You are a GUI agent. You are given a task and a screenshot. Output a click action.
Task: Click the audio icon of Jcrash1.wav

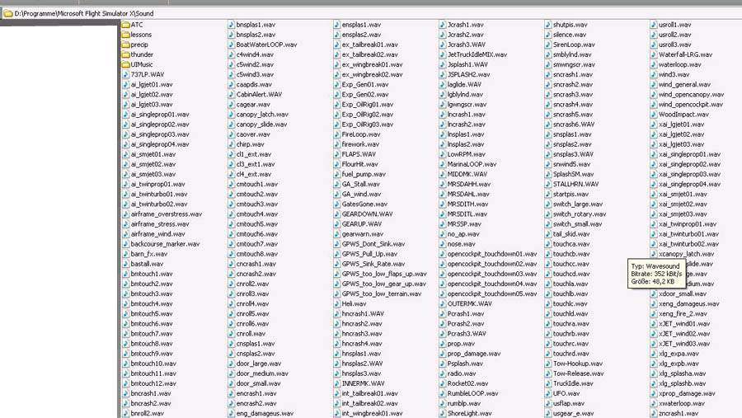click(442, 25)
